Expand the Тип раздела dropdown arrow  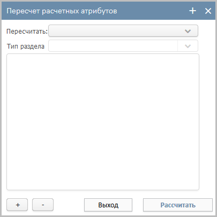point(188,46)
